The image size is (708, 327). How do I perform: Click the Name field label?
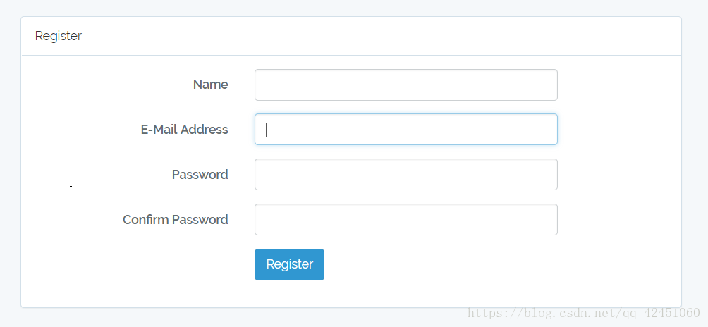(210, 85)
